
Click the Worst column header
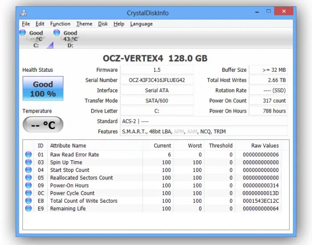coord(189,146)
